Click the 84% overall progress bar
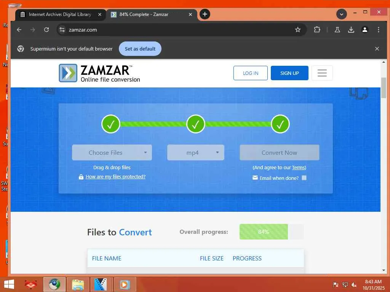The image size is (390, 292). 271,232
